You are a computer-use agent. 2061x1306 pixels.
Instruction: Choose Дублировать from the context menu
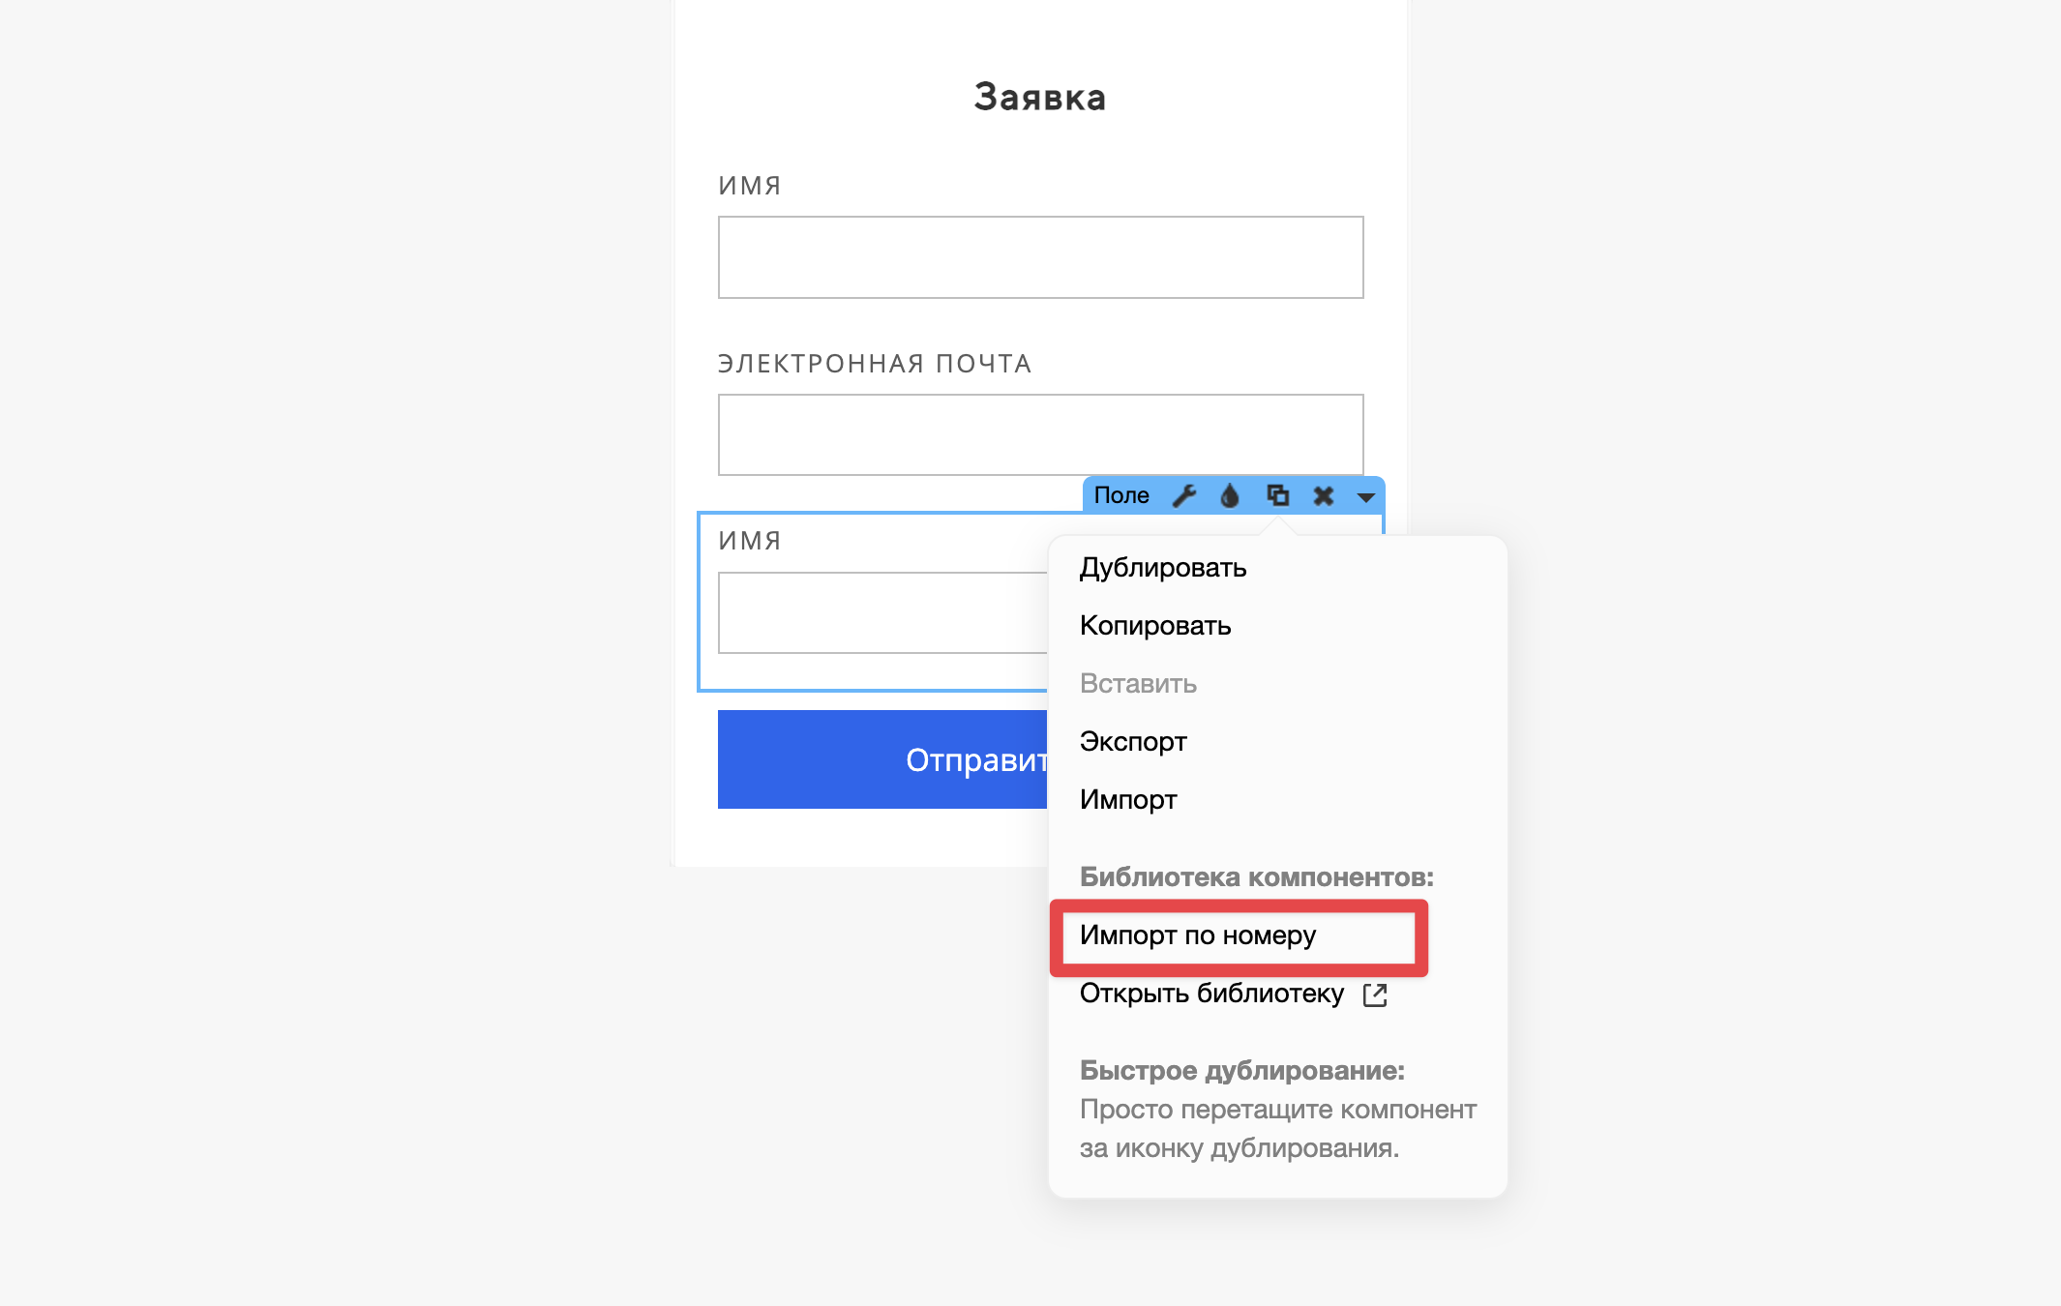pyautogui.click(x=1162, y=567)
